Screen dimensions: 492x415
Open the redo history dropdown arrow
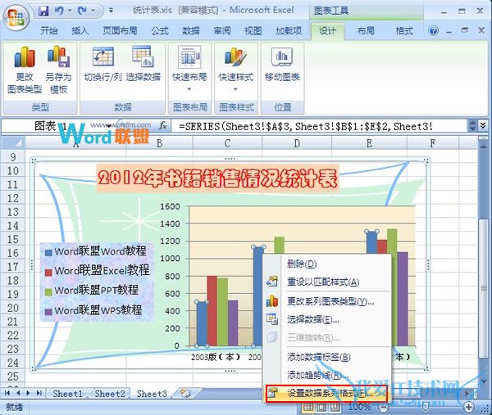click(93, 11)
